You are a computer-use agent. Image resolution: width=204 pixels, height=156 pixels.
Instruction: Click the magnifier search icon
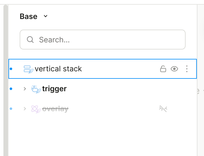click(30, 40)
